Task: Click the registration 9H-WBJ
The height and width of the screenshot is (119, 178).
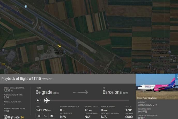Action: coord(143,111)
